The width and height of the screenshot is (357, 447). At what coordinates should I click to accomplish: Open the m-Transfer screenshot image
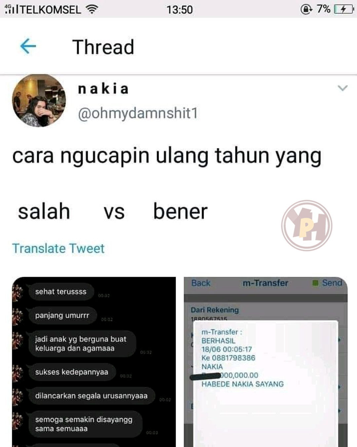click(x=266, y=362)
